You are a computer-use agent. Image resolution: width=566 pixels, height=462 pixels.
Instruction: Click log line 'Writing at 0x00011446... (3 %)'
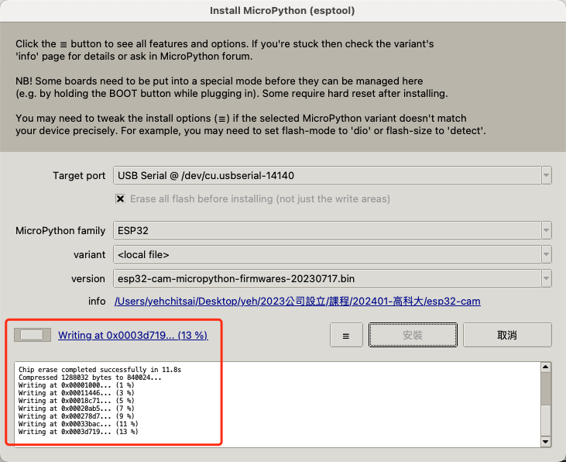[76, 393]
